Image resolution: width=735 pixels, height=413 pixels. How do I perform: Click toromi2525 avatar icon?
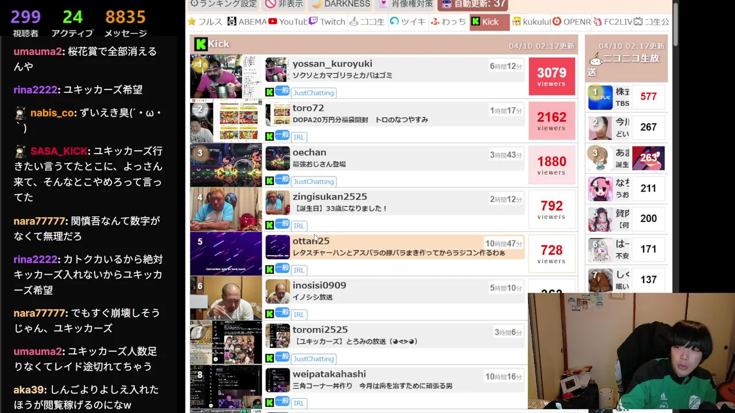[277, 336]
